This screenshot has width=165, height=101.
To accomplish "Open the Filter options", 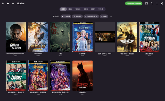I will (104, 16).
